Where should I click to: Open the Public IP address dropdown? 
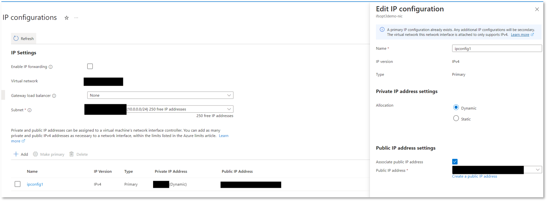point(497,170)
